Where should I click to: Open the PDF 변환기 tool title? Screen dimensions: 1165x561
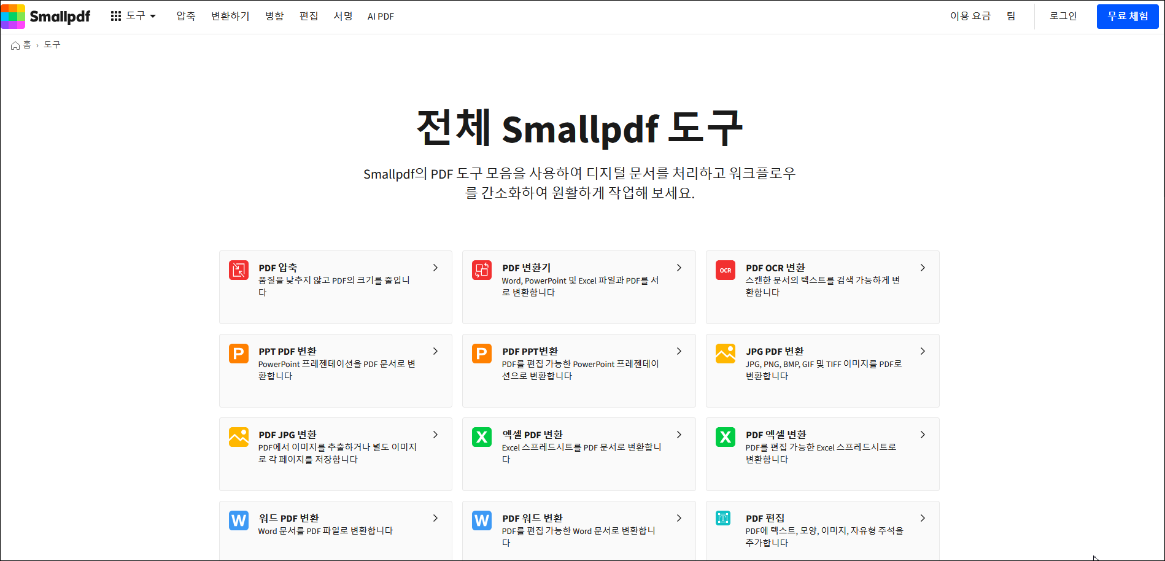click(x=527, y=268)
